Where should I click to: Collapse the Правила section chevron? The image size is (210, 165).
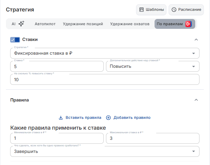196,100
